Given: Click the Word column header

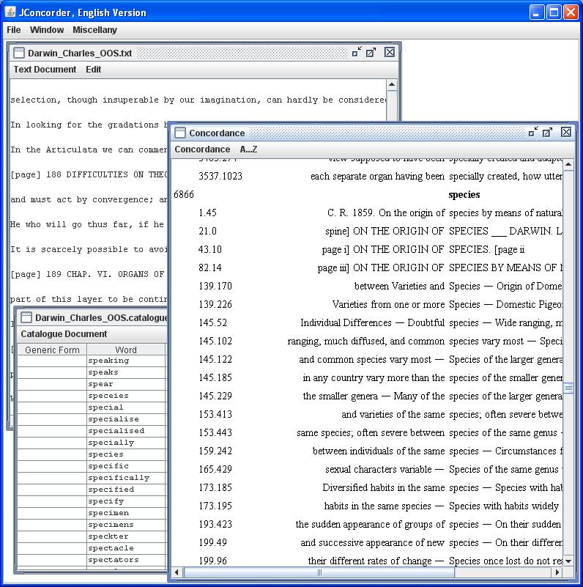Looking at the screenshot, I should pyautogui.click(x=126, y=350).
